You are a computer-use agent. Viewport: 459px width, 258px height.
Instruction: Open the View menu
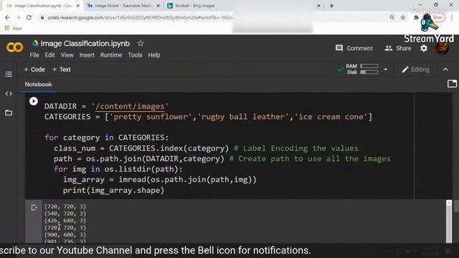tap(67, 55)
